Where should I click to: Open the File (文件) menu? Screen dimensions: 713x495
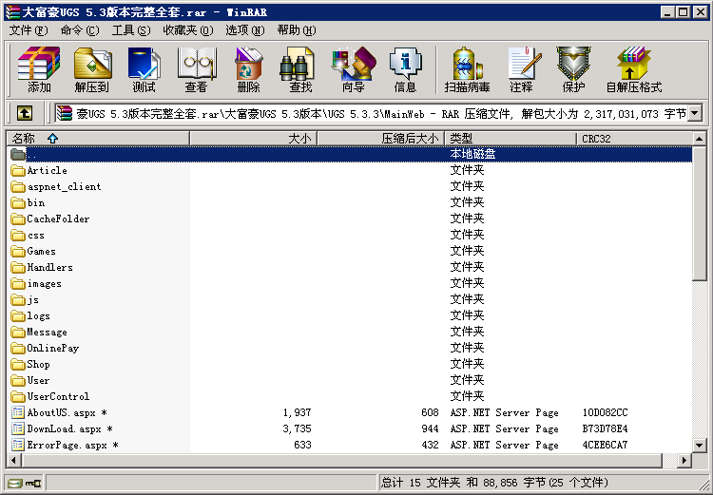coord(29,30)
